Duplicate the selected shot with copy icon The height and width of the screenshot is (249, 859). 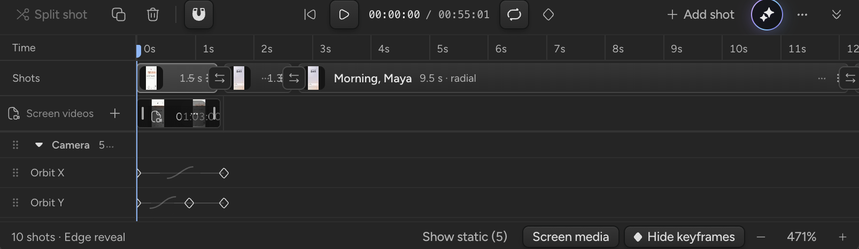(118, 14)
